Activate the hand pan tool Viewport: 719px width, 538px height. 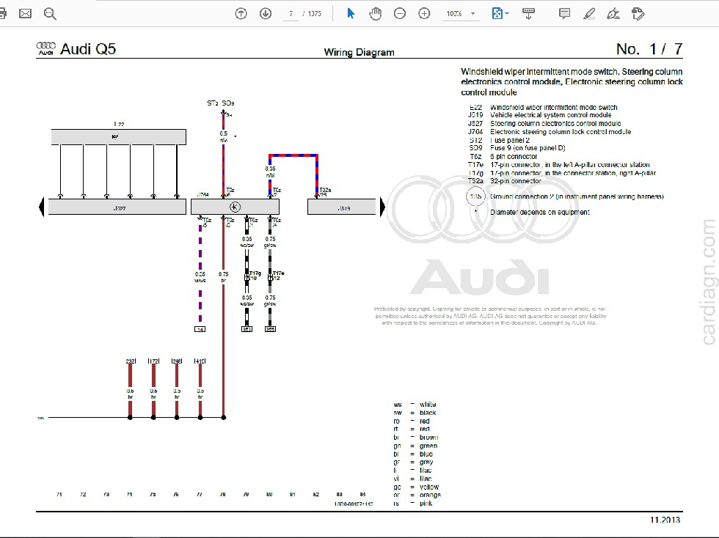tap(375, 14)
